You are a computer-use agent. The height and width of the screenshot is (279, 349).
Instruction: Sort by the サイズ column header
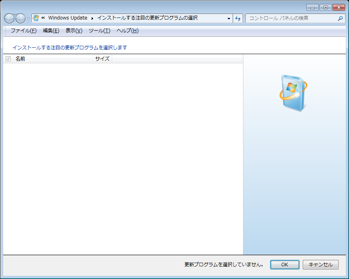pyautogui.click(x=102, y=59)
